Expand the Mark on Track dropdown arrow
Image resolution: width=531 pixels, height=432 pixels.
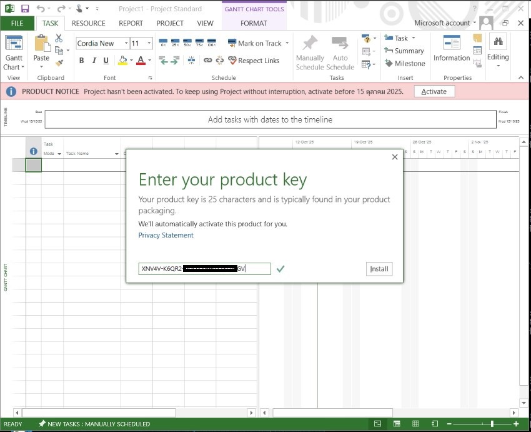click(x=287, y=43)
